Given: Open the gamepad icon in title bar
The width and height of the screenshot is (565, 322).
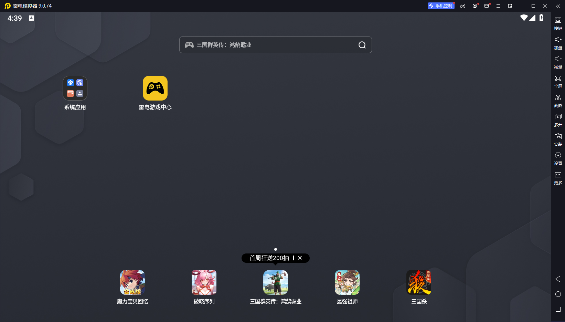Looking at the screenshot, I should [x=463, y=6].
